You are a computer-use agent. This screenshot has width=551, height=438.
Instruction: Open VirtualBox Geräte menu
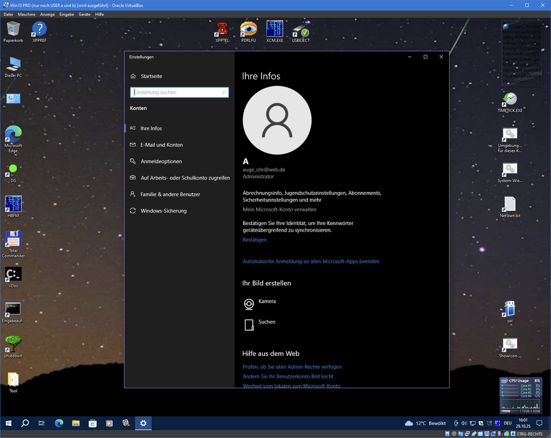pyautogui.click(x=84, y=14)
